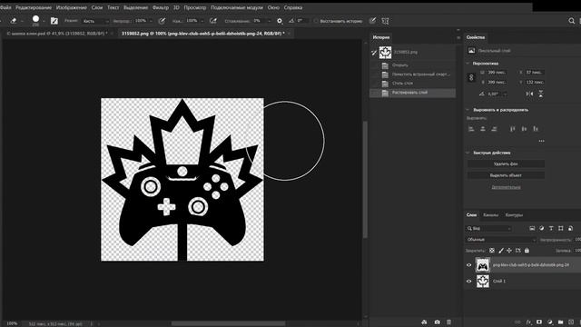Click the align horizontal centers icon

(482, 129)
